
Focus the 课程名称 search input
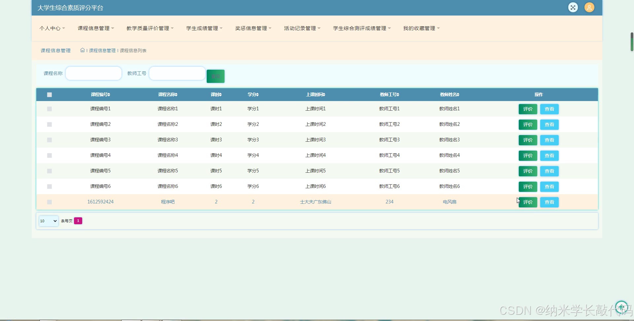point(94,73)
